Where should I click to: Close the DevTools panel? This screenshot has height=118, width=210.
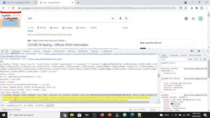click(x=208, y=51)
